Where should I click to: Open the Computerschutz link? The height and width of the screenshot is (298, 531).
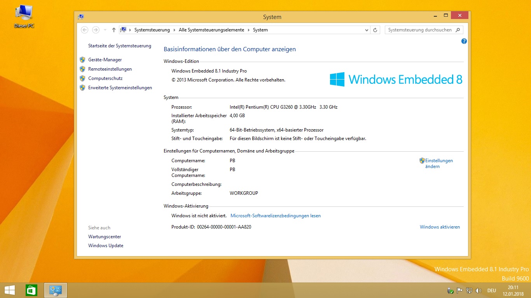[x=105, y=78]
